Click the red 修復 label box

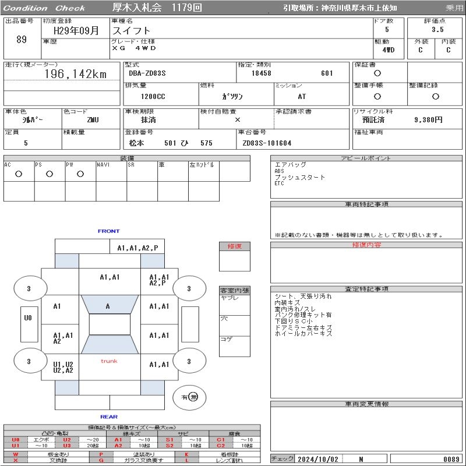coord(234,246)
